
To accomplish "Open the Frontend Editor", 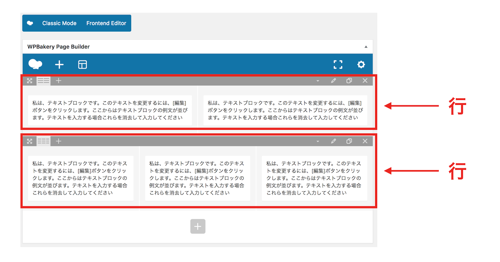I will (x=106, y=23).
